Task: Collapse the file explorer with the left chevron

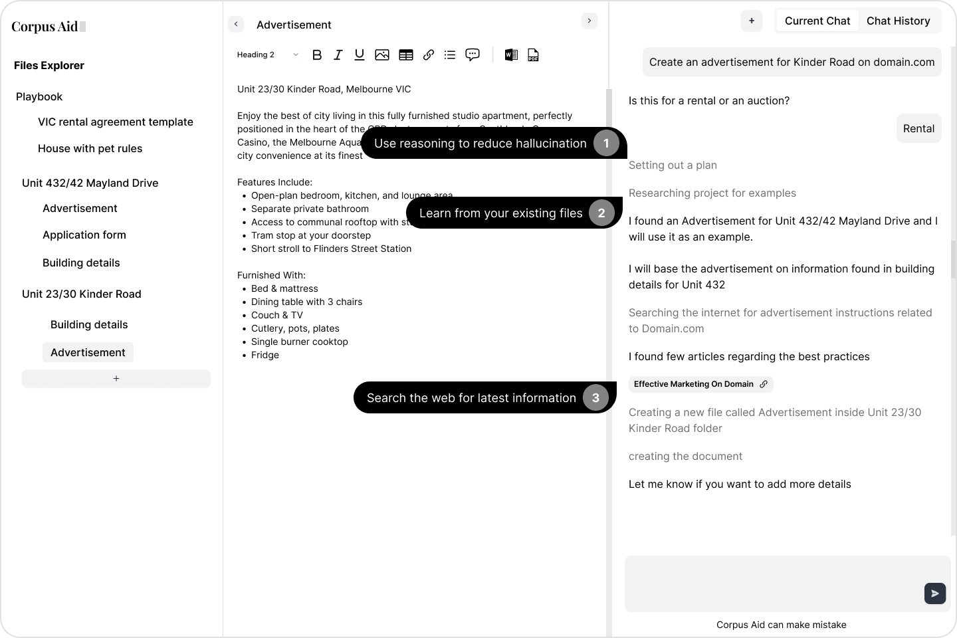Action: point(236,24)
